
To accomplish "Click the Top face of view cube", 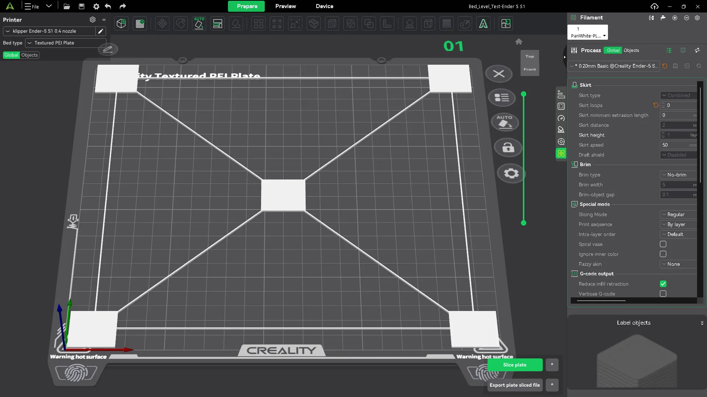I will (530, 56).
